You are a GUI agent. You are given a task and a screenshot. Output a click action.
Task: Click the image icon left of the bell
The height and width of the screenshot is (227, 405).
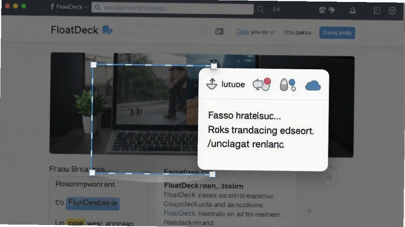(x=322, y=10)
